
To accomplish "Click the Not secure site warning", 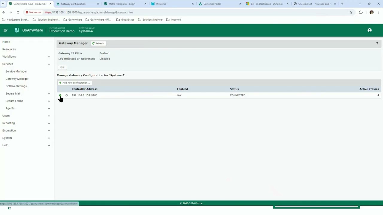I will coord(34,12).
